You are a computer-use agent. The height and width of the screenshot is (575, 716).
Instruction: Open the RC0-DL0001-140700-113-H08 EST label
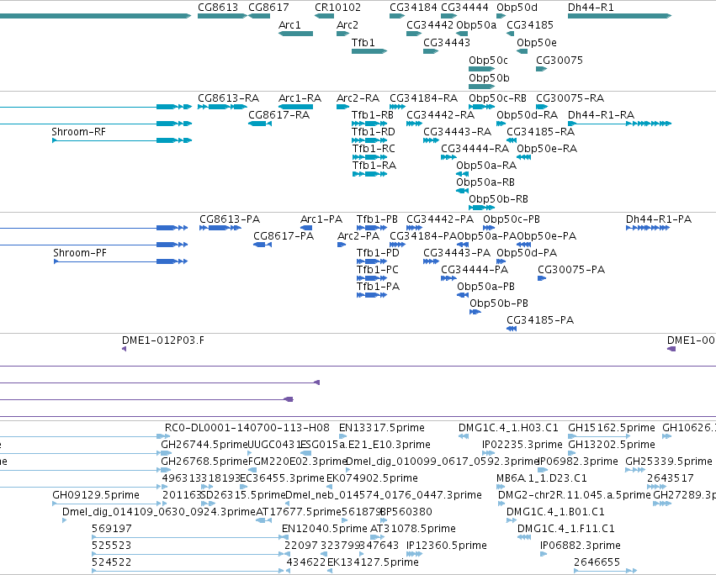click(x=247, y=428)
